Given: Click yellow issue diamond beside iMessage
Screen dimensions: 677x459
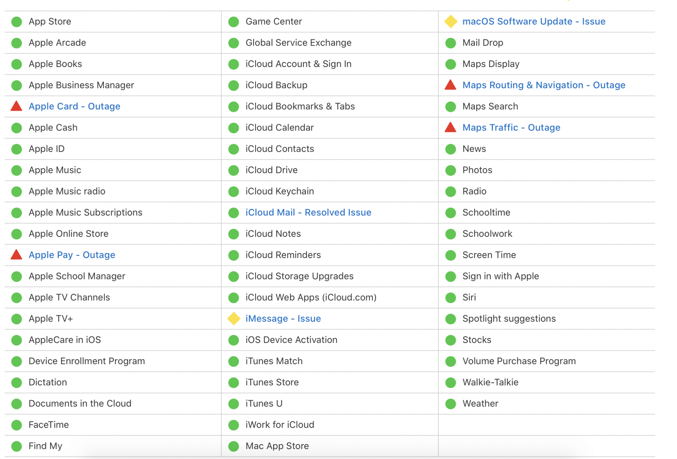Looking at the screenshot, I should pos(234,319).
